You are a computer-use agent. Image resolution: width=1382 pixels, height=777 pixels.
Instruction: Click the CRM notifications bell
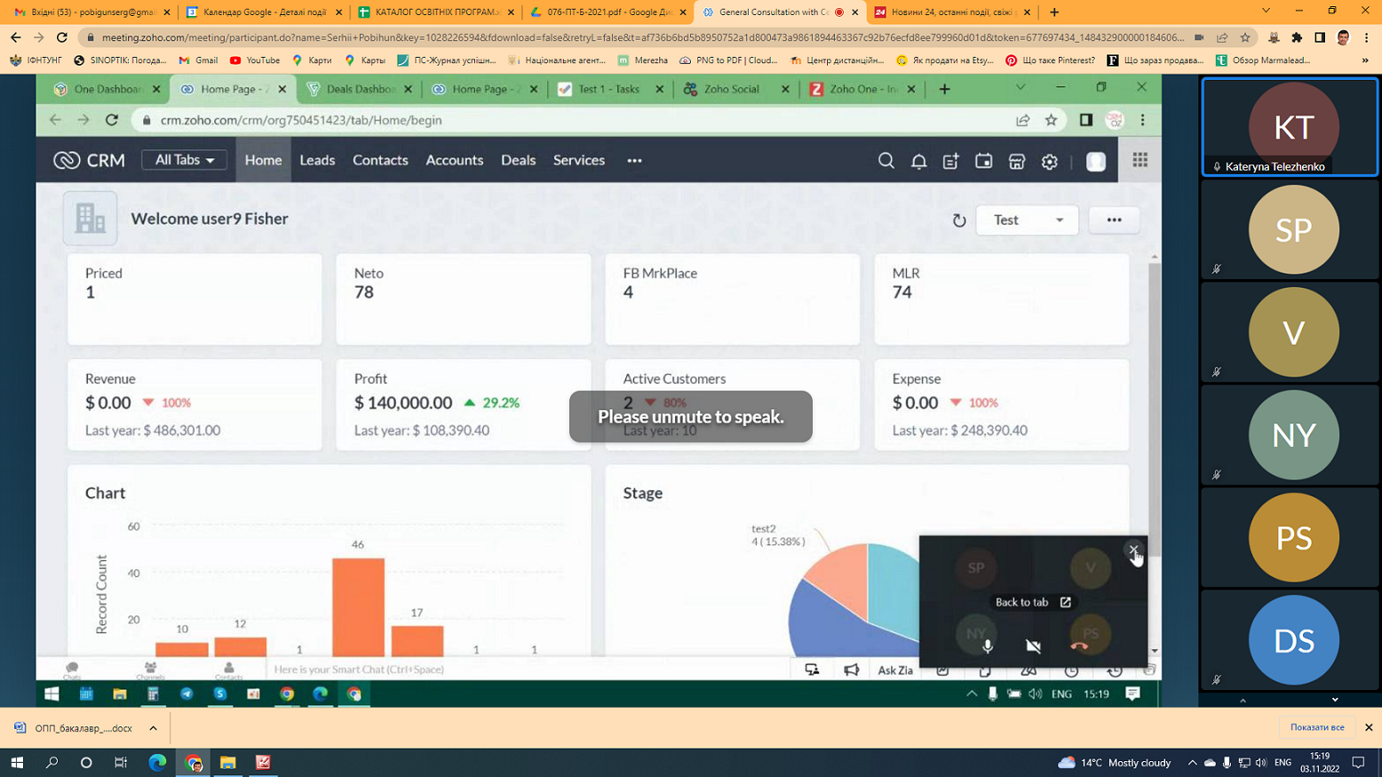[x=918, y=161]
